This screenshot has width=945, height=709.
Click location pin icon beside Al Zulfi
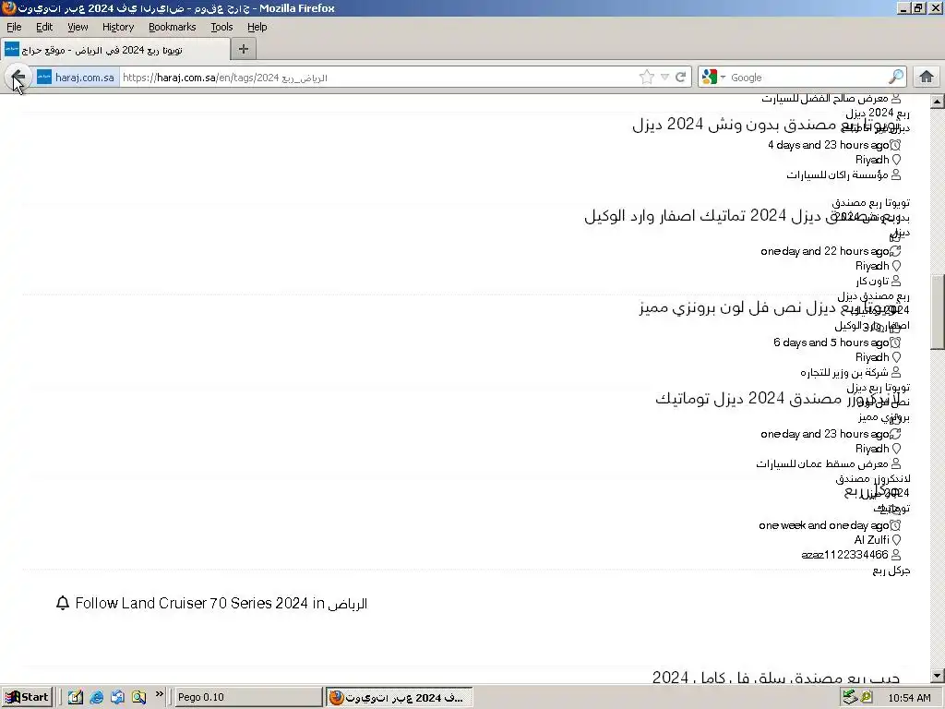(896, 539)
